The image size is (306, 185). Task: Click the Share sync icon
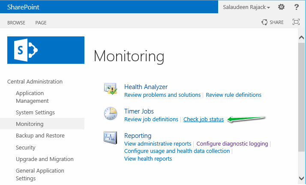264,22
